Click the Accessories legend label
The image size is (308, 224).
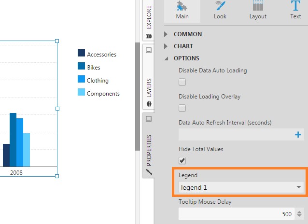101,55
